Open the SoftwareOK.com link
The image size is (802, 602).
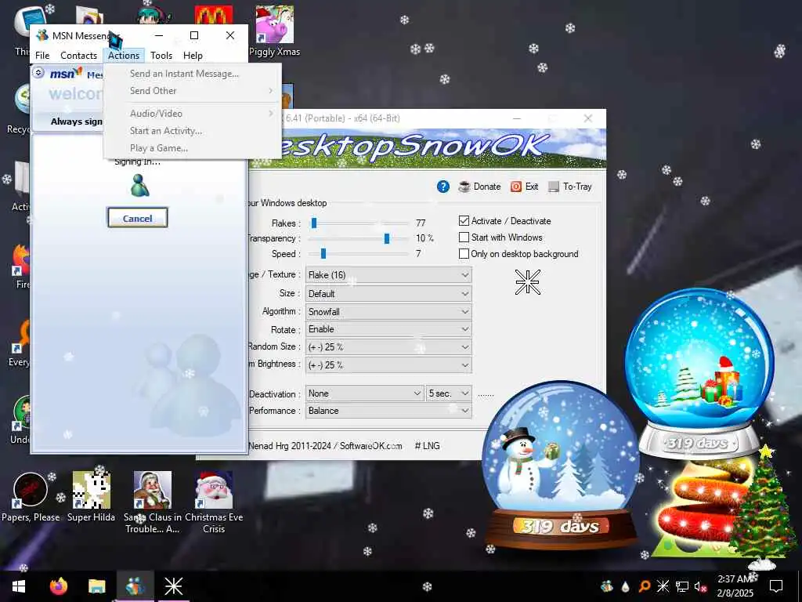tap(370, 446)
